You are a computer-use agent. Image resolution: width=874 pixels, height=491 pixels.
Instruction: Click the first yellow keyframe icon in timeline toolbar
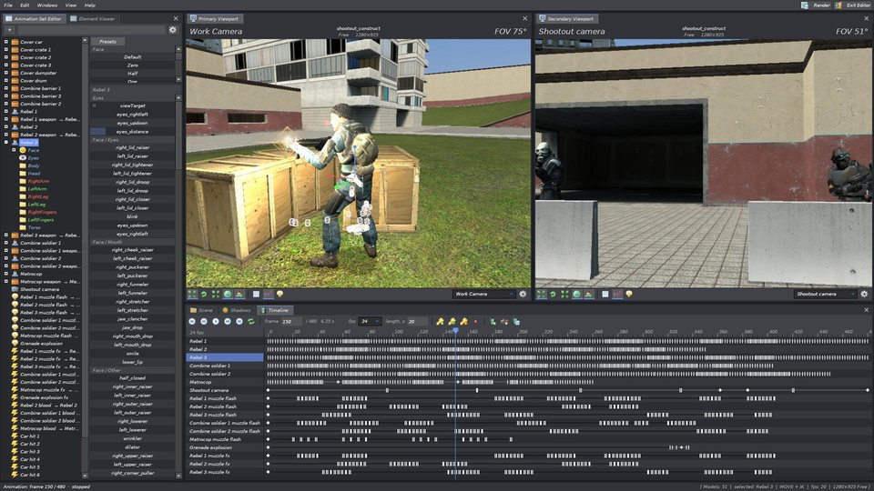pos(440,322)
